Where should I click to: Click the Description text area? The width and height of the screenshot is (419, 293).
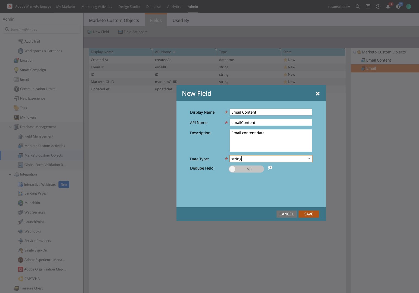[x=271, y=141]
